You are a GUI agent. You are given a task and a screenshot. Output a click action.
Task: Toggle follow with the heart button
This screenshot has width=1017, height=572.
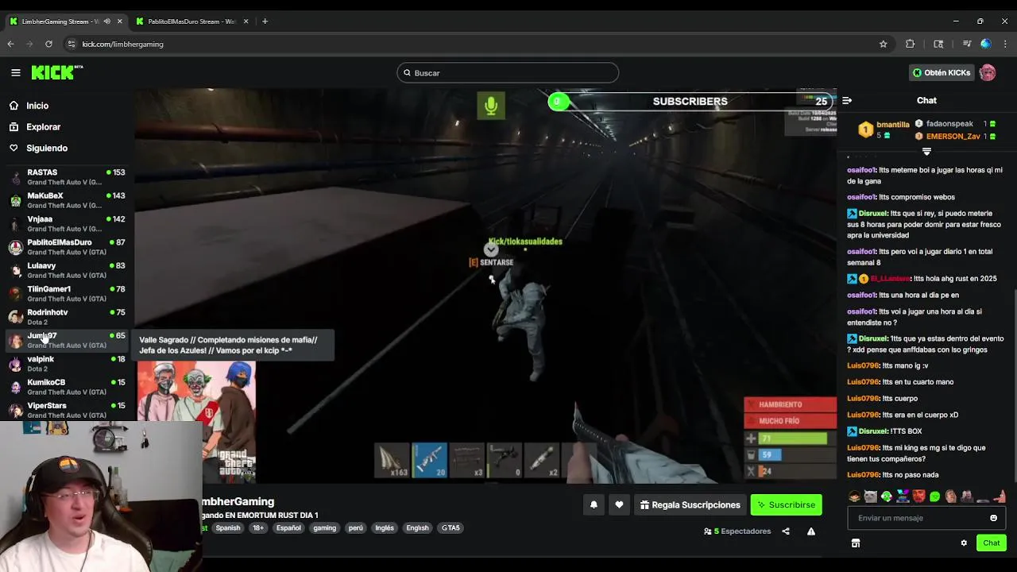coord(619,505)
